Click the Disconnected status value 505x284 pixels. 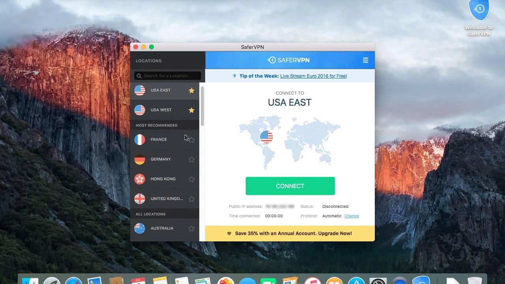[335, 206]
